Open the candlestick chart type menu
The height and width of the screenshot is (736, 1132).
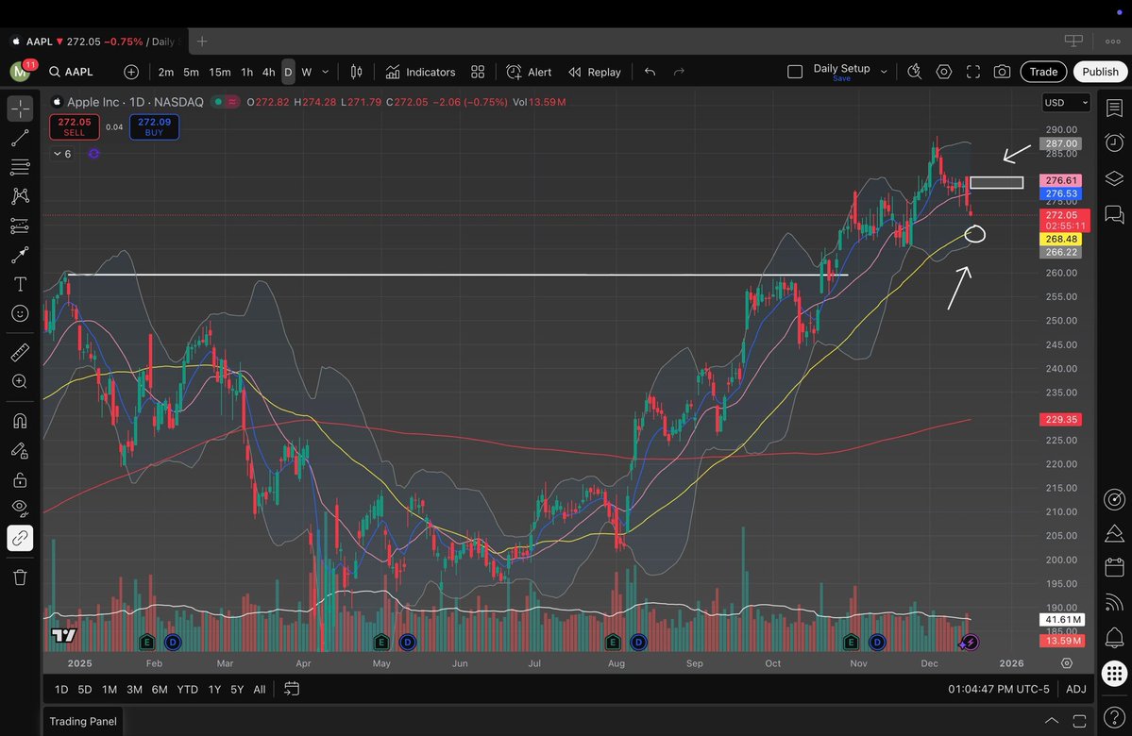(356, 72)
